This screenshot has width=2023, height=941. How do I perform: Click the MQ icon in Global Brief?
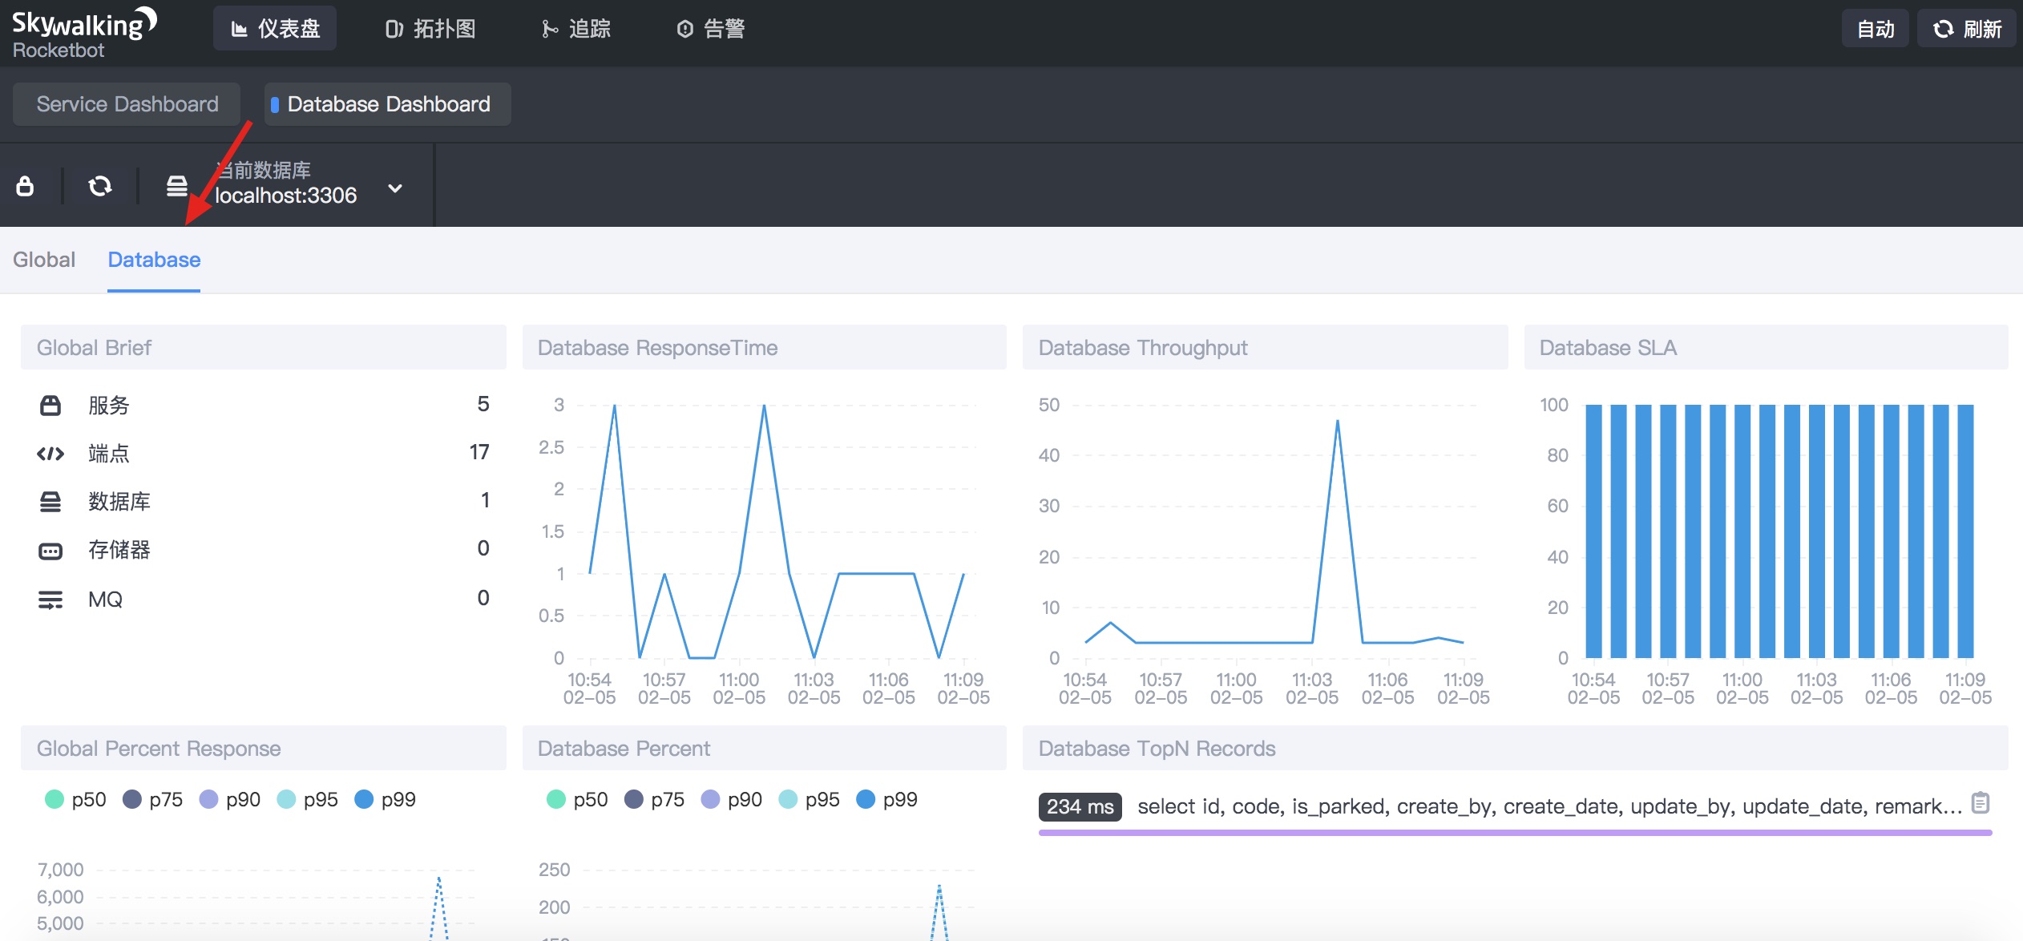click(x=50, y=600)
